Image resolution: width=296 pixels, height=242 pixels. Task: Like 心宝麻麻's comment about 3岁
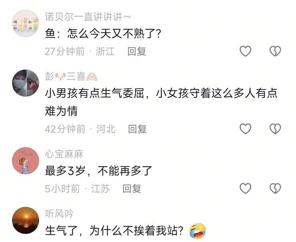pos(245,188)
